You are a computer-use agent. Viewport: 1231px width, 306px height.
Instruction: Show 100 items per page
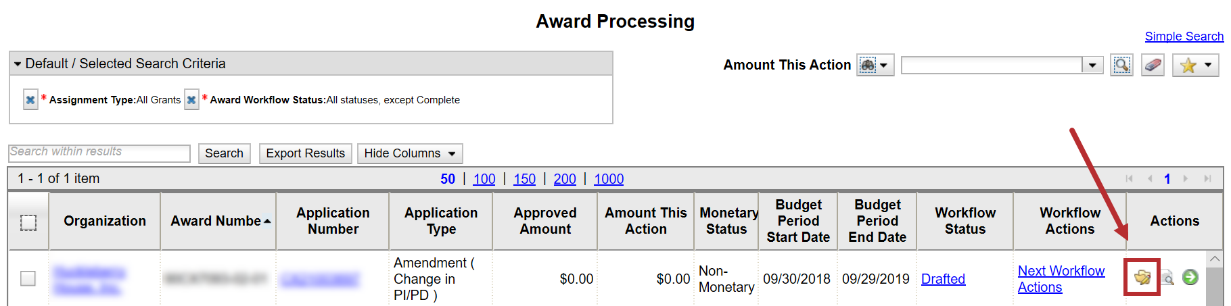click(484, 179)
